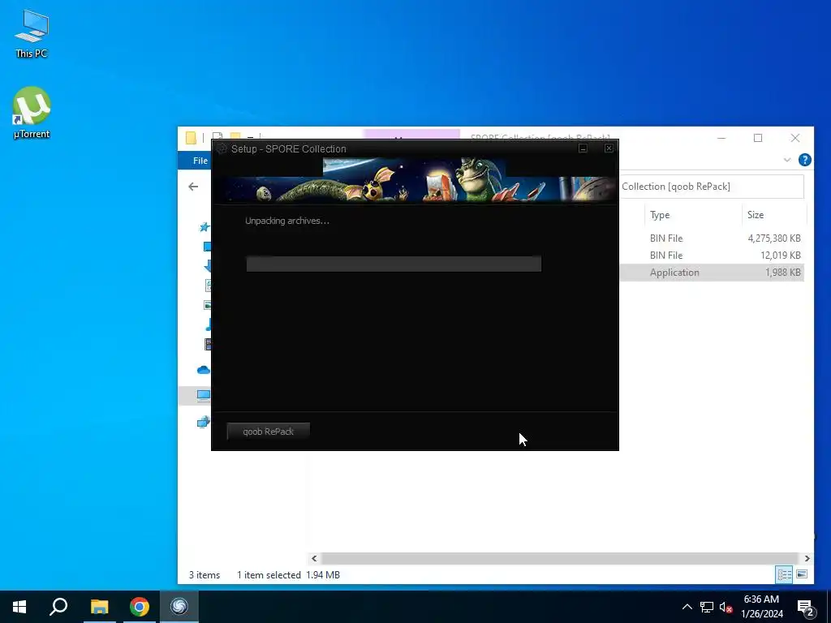This screenshot has height=623, width=831.
Task: Click the 'Unpacking archives...' status text
Action: click(x=287, y=221)
